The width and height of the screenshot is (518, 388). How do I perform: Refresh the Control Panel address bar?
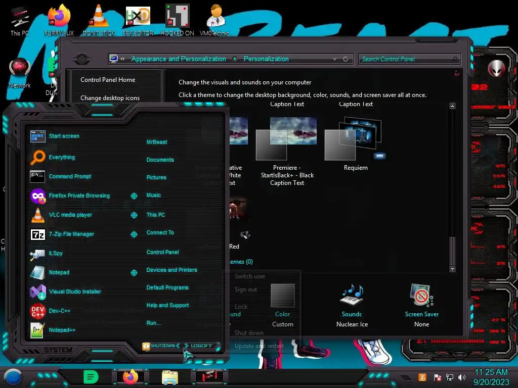(345, 59)
